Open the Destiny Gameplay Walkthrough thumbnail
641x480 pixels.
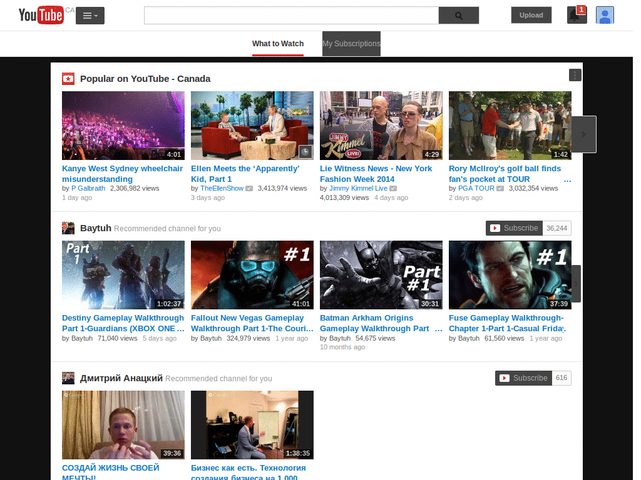point(123,275)
